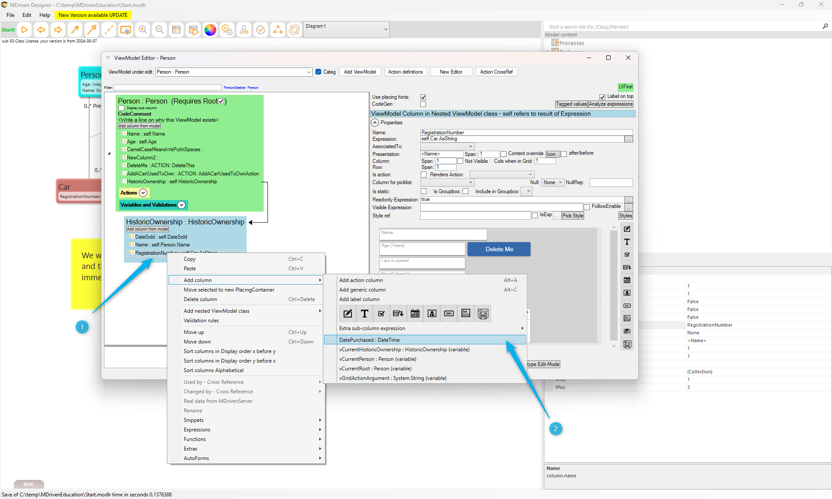Click the Expression input field
This screenshot has width=832, height=499.
click(521, 139)
